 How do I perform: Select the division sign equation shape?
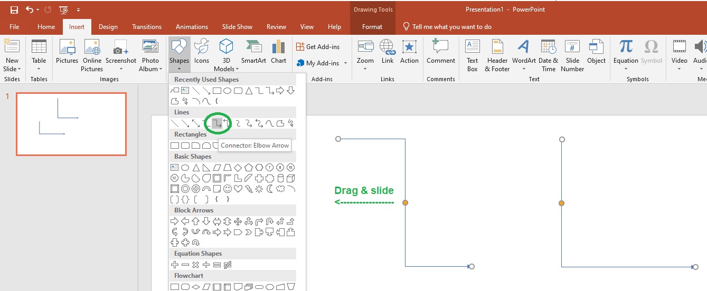coord(206,265)
